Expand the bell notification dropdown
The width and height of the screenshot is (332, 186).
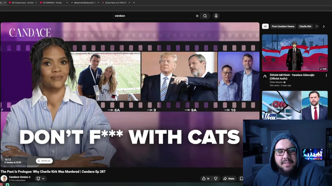43,179
